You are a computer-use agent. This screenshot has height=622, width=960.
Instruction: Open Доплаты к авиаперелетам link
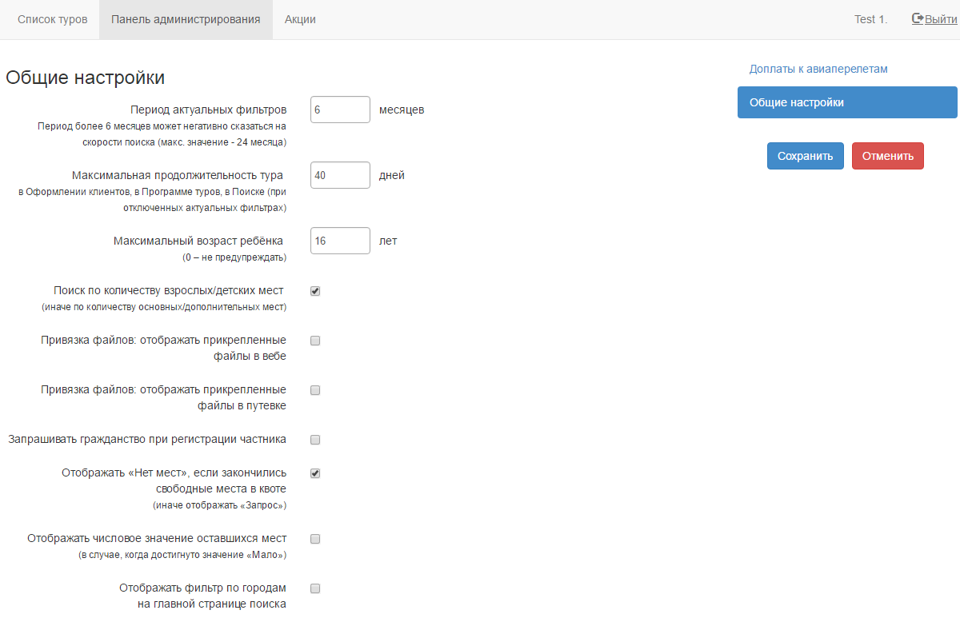818,69
